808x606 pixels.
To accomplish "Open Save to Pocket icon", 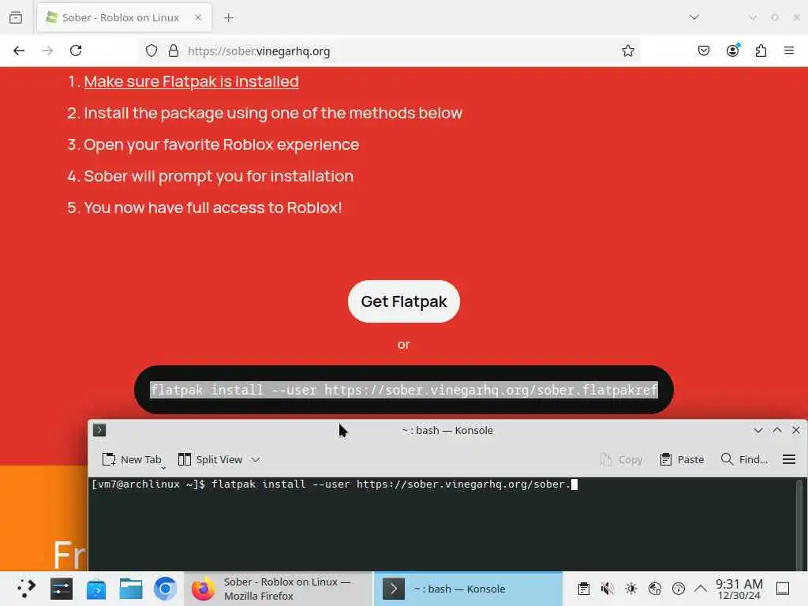I will point(703,50).
